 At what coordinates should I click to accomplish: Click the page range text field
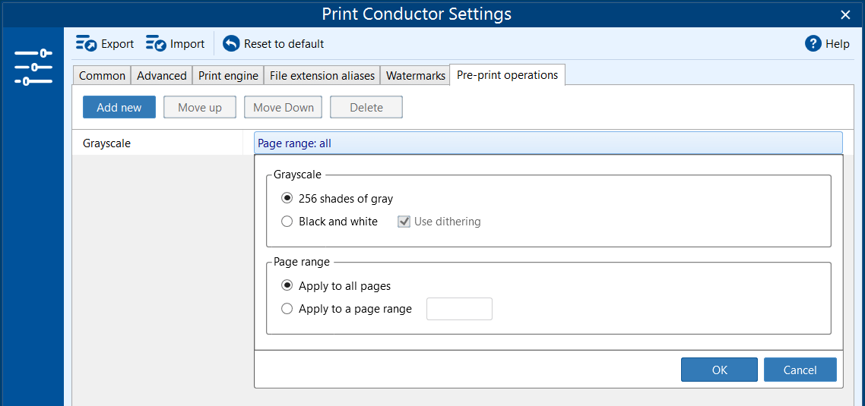(x=459, y=309)
